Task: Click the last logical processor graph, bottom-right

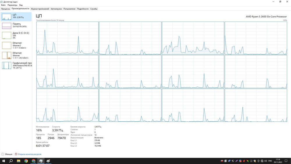Action: point(256,105)
